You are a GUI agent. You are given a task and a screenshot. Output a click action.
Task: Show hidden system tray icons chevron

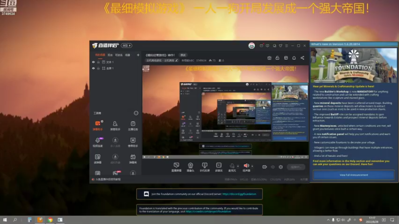point(328,220)
